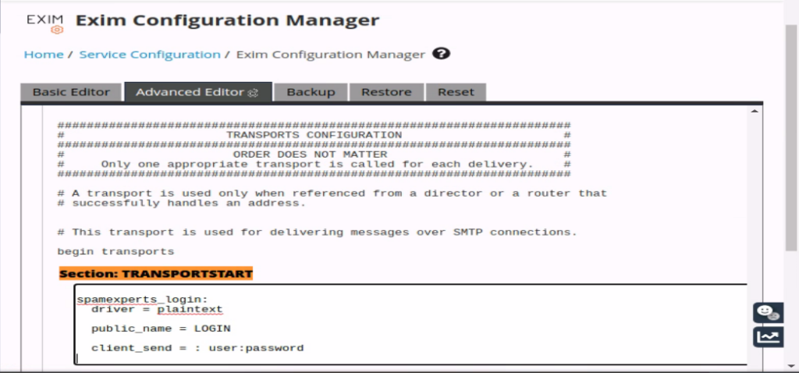Screen dimensions: 799x373
Task: Click the Section: TRANSPORTSTART heading
Action: pos(156,274)
